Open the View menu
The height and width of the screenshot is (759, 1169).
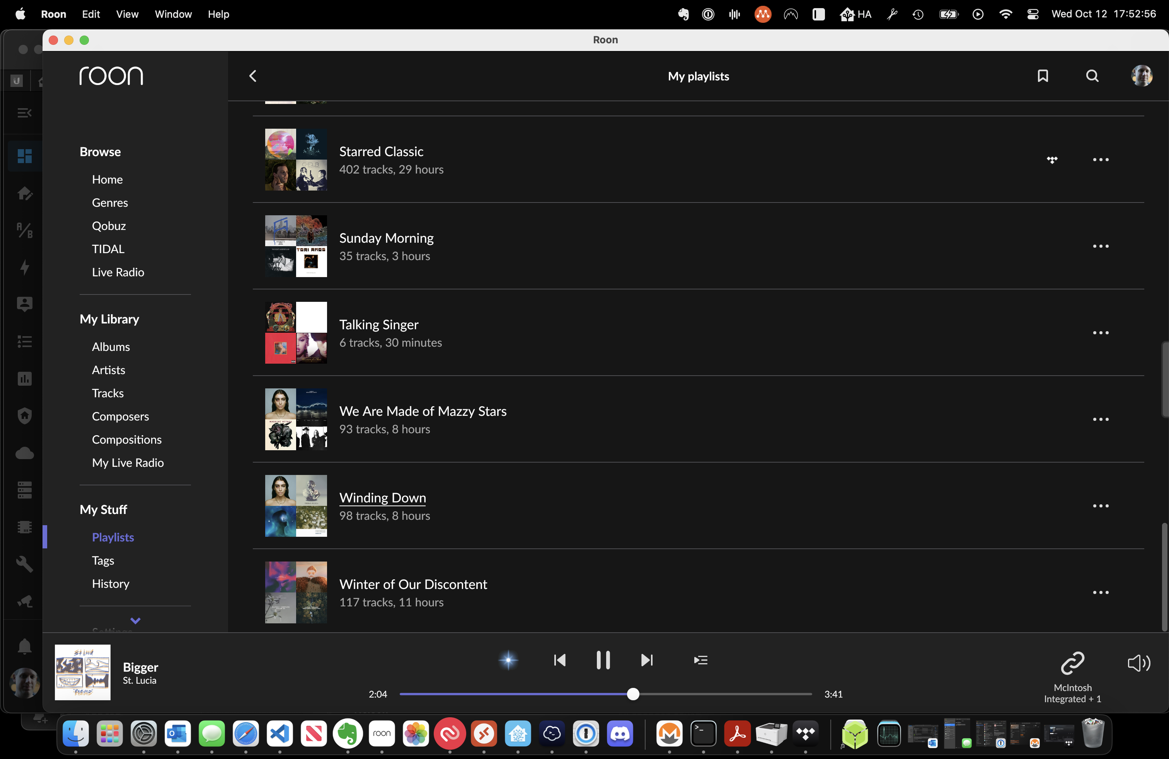(x=127, y=14)
